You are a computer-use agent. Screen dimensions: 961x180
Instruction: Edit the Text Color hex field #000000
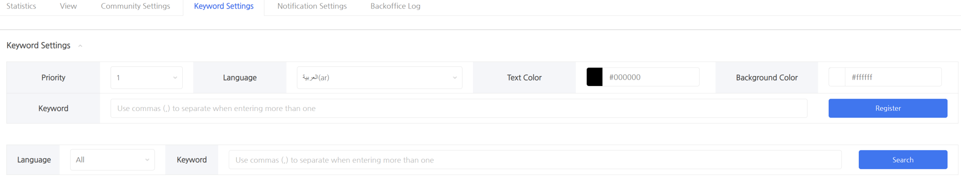pyautogui.click(x=651, y=77)
